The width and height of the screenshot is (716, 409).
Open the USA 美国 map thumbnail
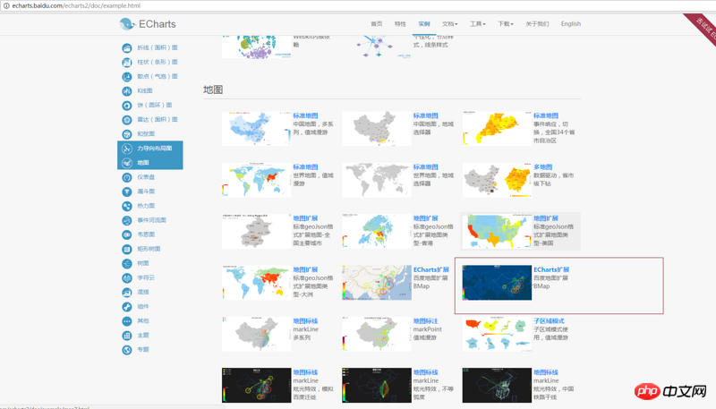pos(497,232)
